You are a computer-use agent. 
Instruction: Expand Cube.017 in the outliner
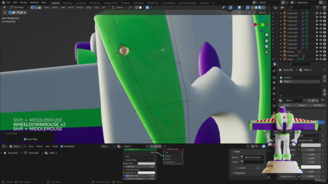click(x=281, y=25)
